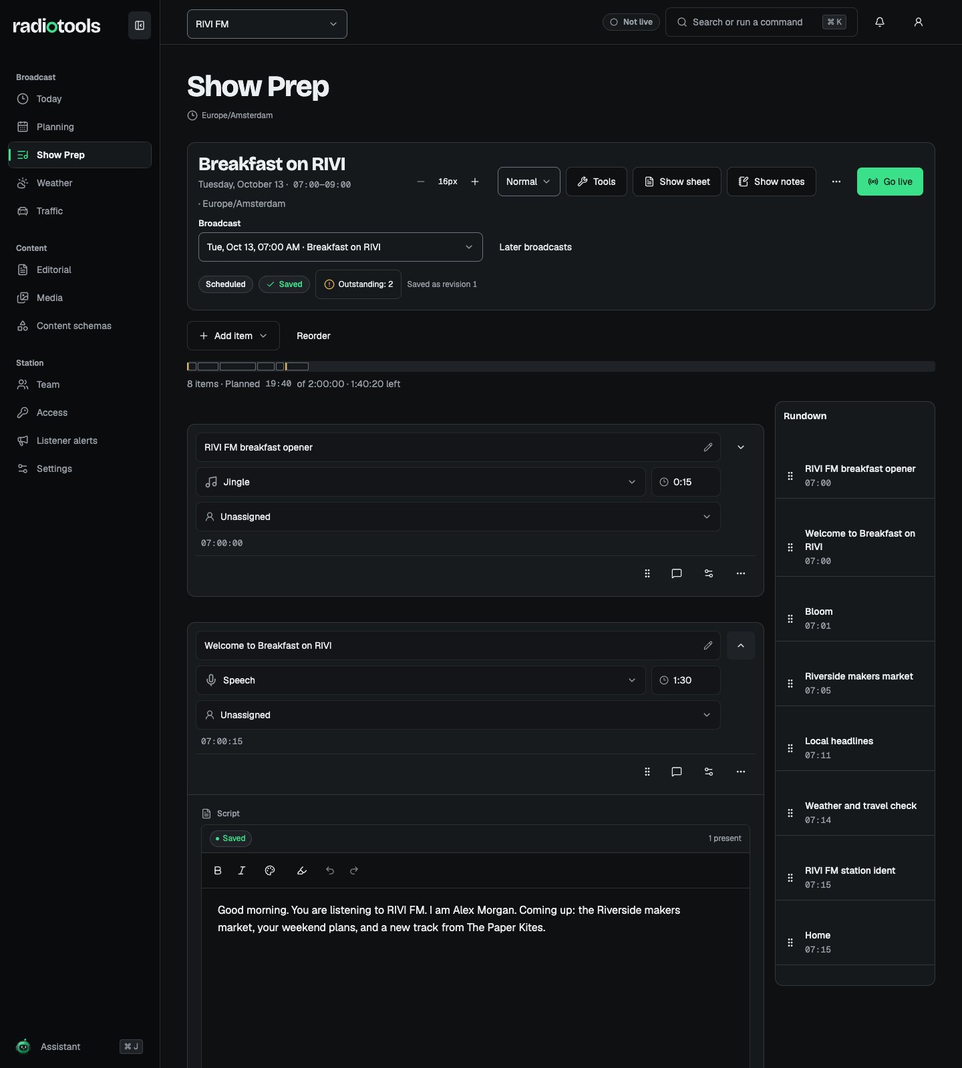Open more actions for Welcome to Breakfast item
The width and height of the screenshot is (962, 1068).
pos(741,772)
